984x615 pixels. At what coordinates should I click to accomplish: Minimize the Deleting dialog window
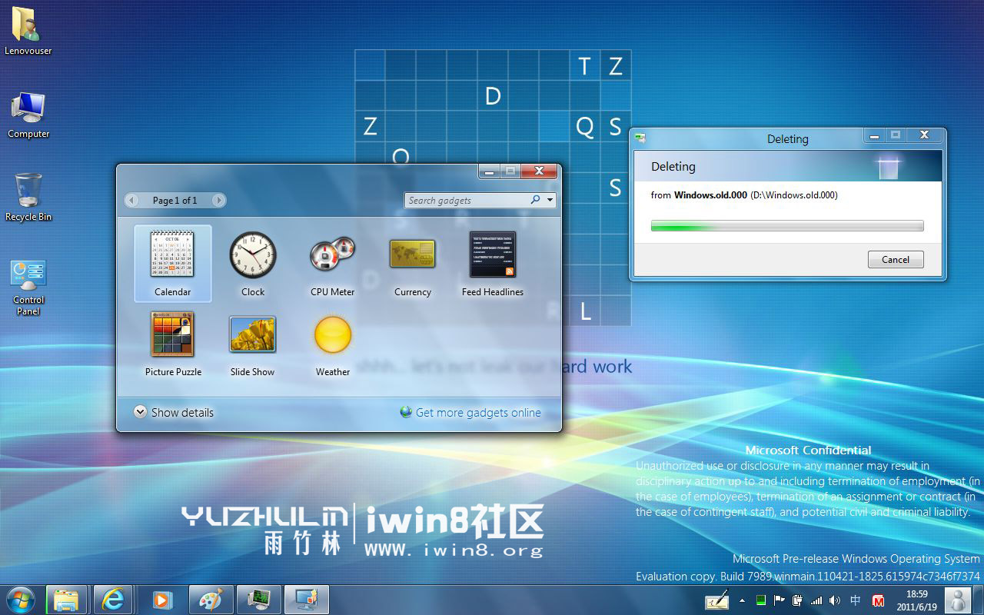click(x=873, y=135)
